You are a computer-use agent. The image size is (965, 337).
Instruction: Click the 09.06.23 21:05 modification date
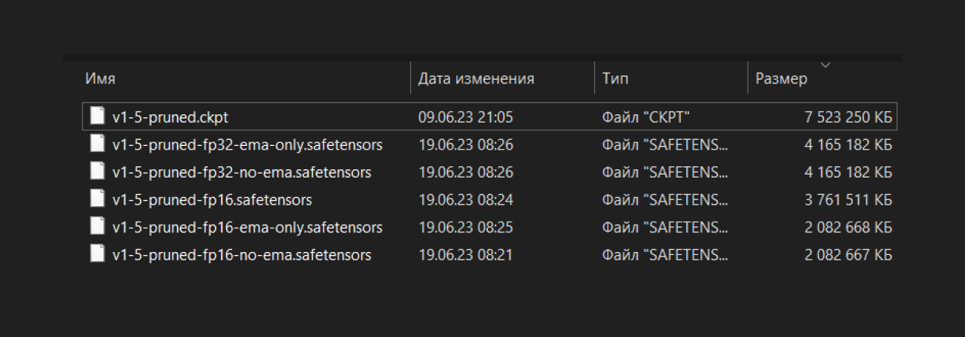466,117
